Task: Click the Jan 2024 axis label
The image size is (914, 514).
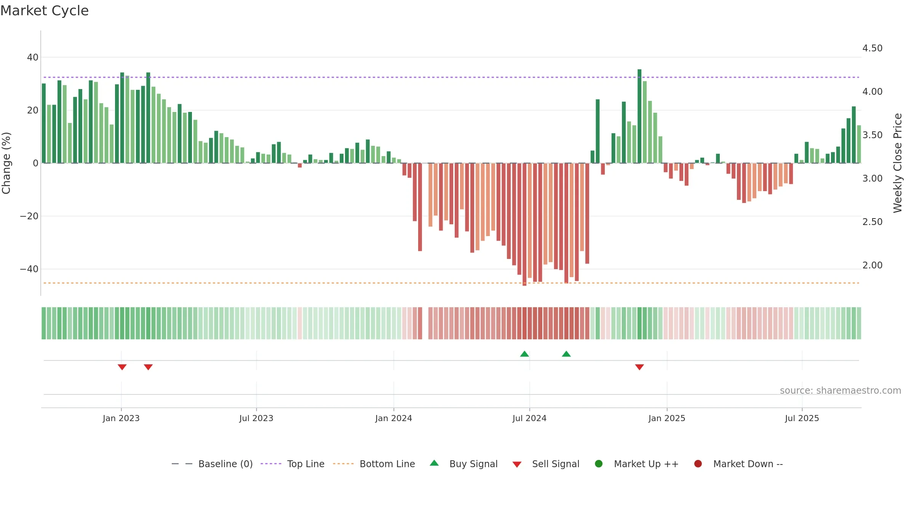Action: (393, 418)
